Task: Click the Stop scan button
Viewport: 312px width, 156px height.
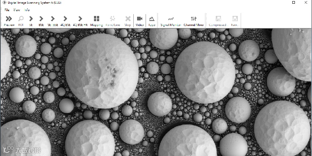Action: 128,21
